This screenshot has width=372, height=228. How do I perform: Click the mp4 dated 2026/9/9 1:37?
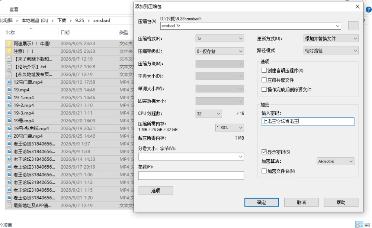(x=69, y=144)
